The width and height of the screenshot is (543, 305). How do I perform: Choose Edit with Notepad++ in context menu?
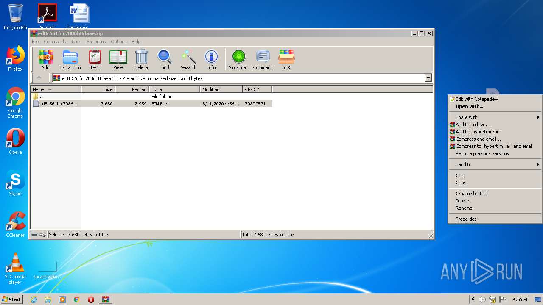(x=495, y=99)
